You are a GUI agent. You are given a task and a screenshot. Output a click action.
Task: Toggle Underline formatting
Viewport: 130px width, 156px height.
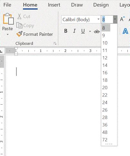pyautogui.click(x=83, y=31)
